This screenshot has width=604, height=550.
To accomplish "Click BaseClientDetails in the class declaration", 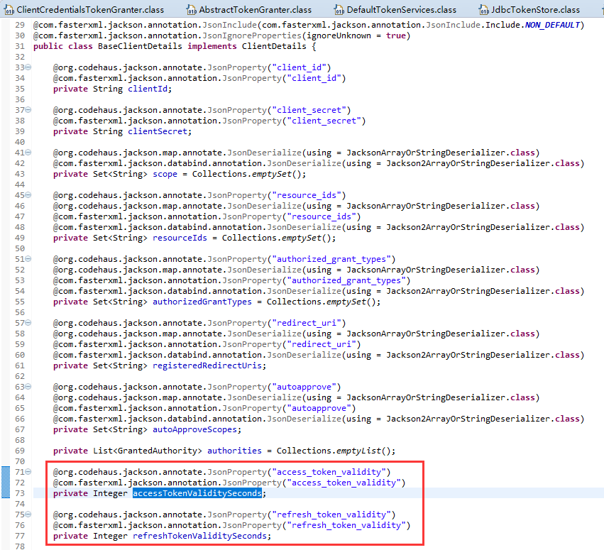I will 140,46.
